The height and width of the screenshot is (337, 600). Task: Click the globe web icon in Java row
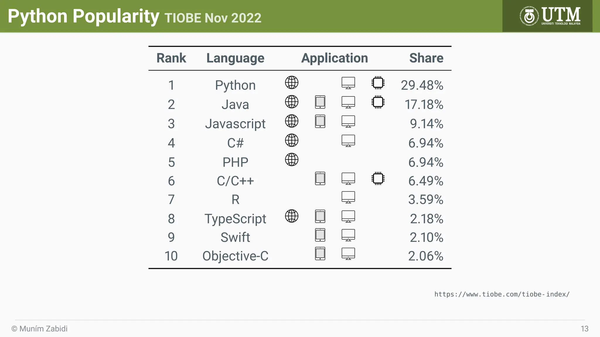click(x=292, y=102)
